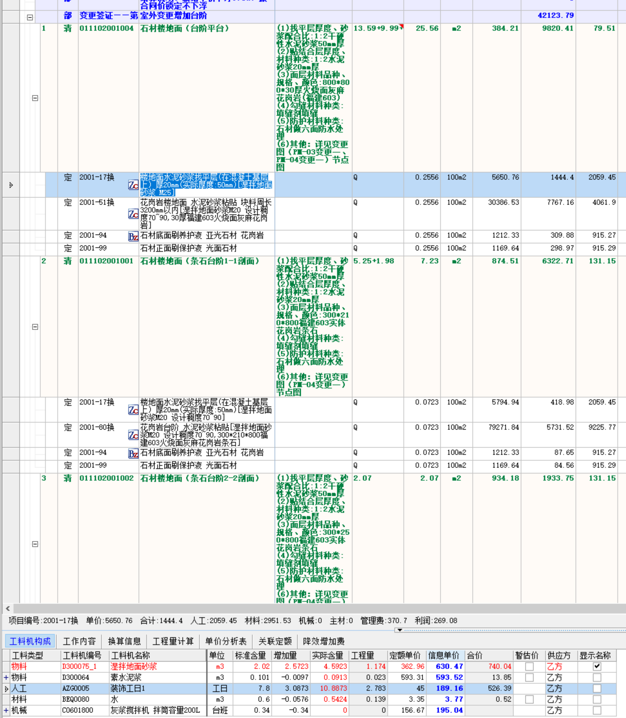Image resolution: width=626 pixels, height=718 pixels.
Task: Select code 011102001004
Action: click(x=107, y=28)
